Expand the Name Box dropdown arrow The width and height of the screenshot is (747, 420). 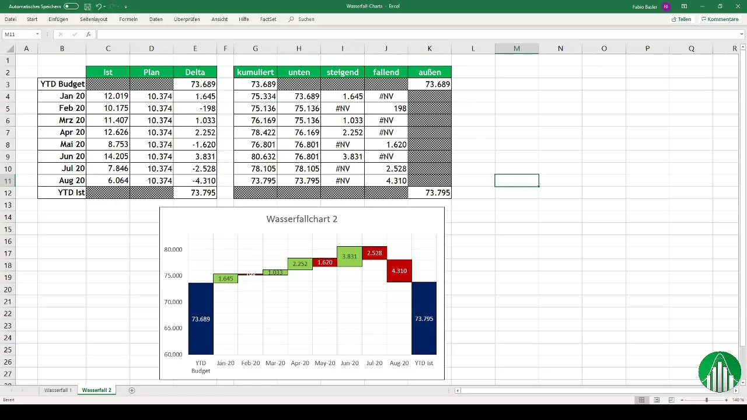[x=37, y=34]
